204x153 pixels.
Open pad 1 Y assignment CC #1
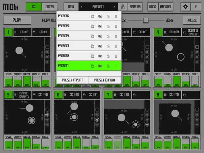coord(41,32)
